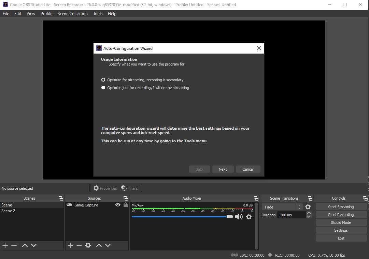
Task: Open the Tools menu
Action: click(x=98, y=14)
